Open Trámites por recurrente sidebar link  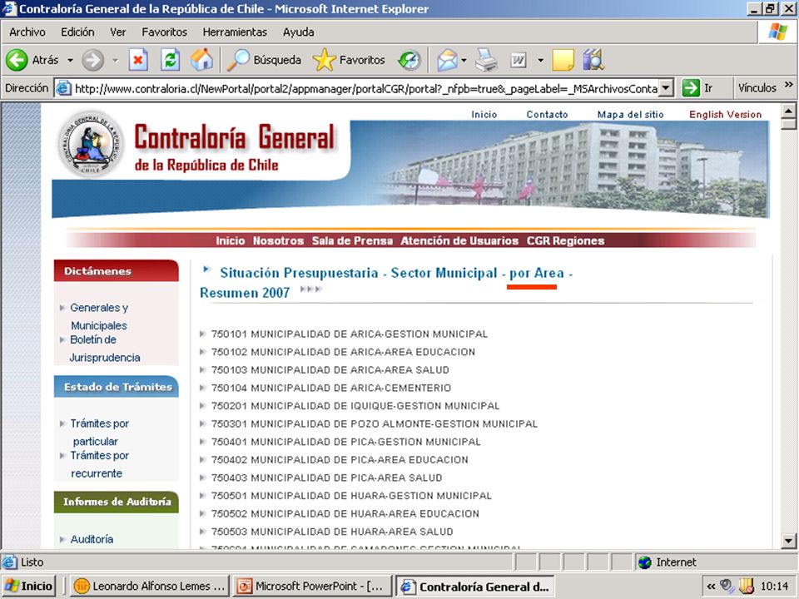point(99,464)
